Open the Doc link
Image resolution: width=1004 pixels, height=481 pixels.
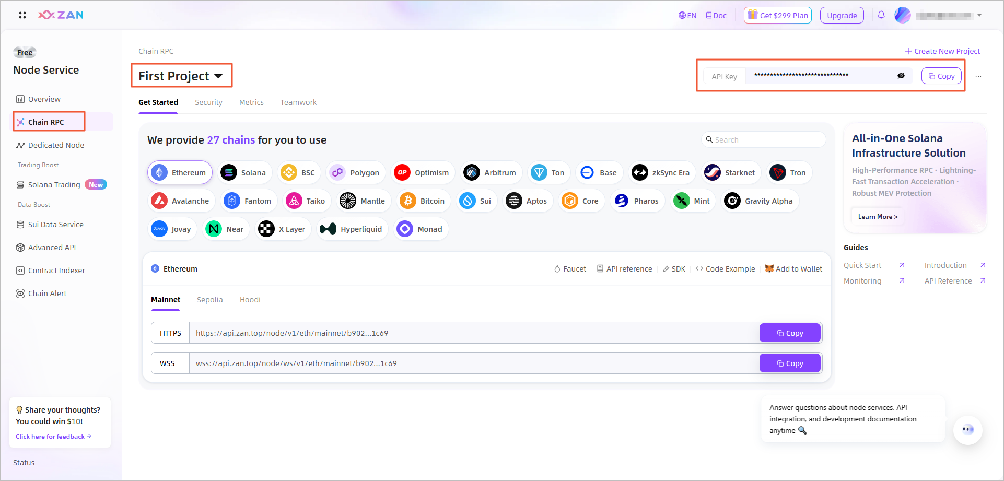point(716,16)
